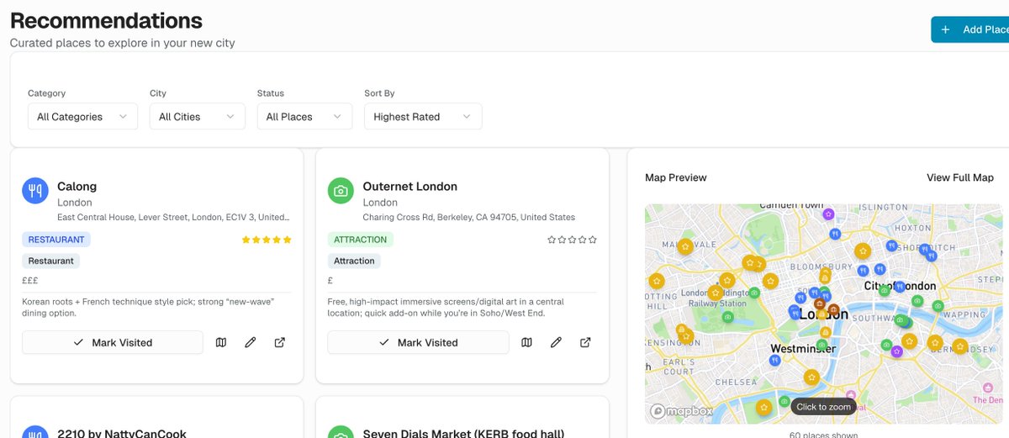This screenshot has width=1009, height=438.
Task: Click the green camera marker near Paddington Station
Action: [x=754, y=293]
